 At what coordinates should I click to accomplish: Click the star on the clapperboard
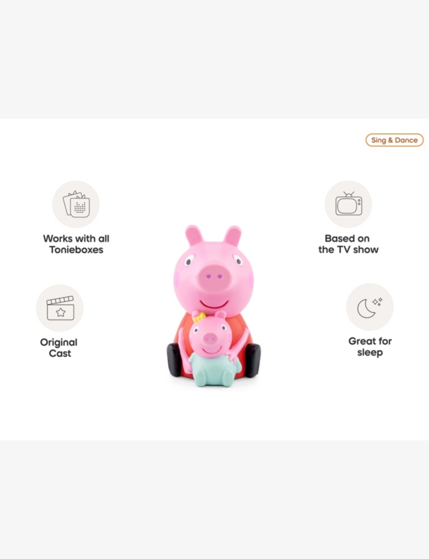[x=61, y=312]
